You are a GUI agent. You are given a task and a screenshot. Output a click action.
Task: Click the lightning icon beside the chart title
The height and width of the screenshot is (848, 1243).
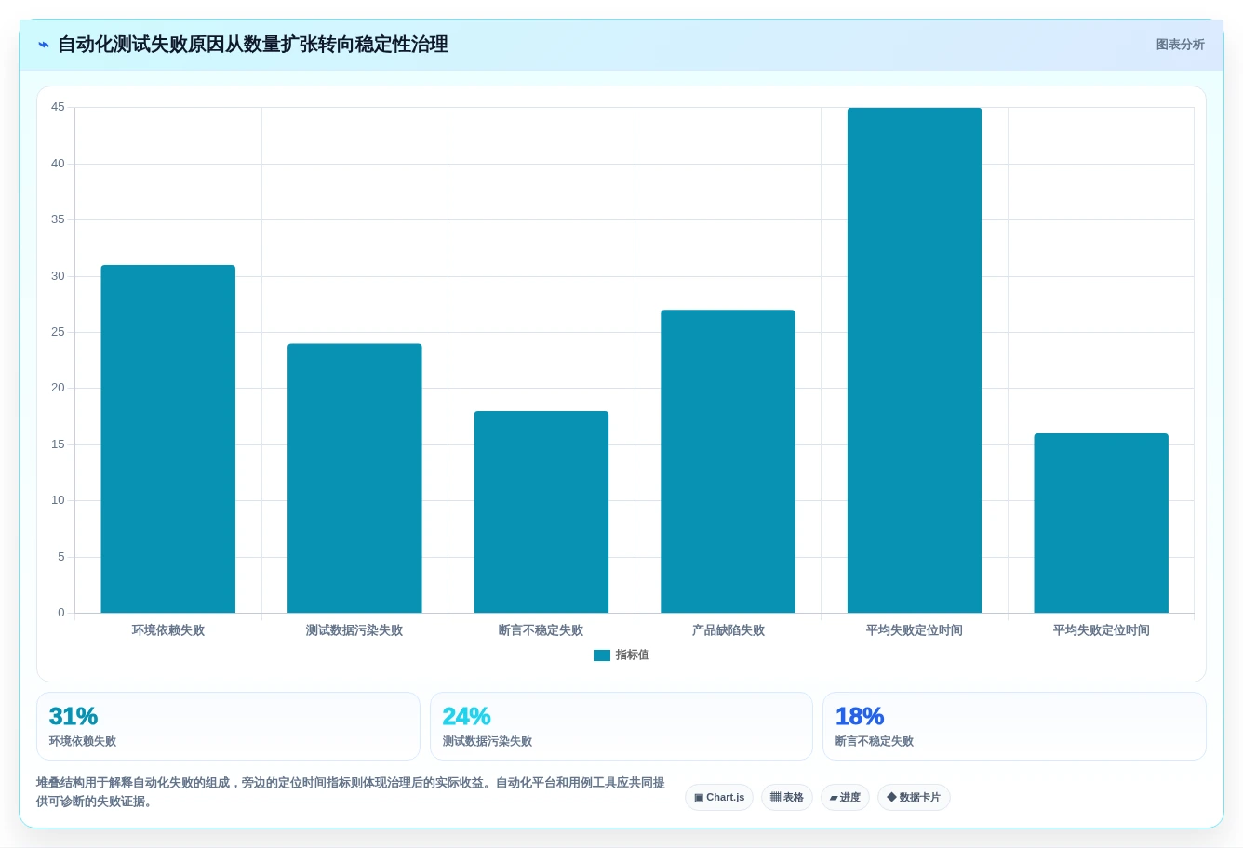[x=43, y=45]
